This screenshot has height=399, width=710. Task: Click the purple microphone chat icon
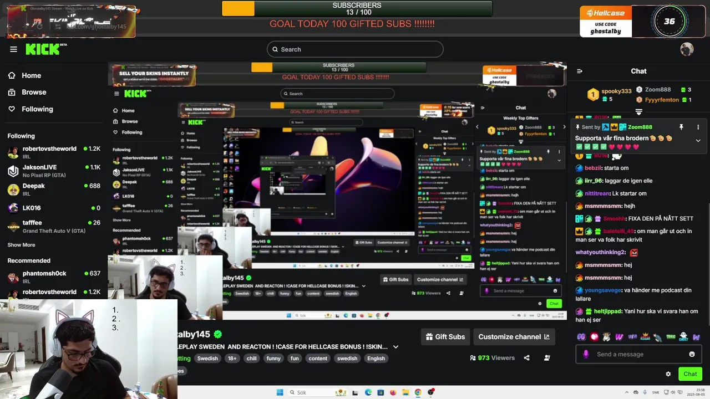[586, 354]
